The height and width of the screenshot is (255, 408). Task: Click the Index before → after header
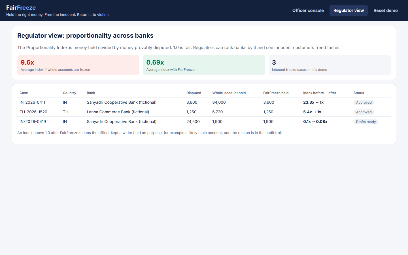pyautogui.click(x=320, y=93)
